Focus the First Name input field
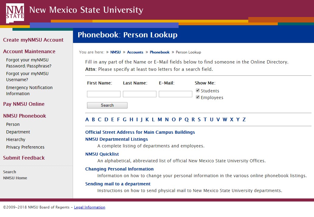 (x=104, y=94)
